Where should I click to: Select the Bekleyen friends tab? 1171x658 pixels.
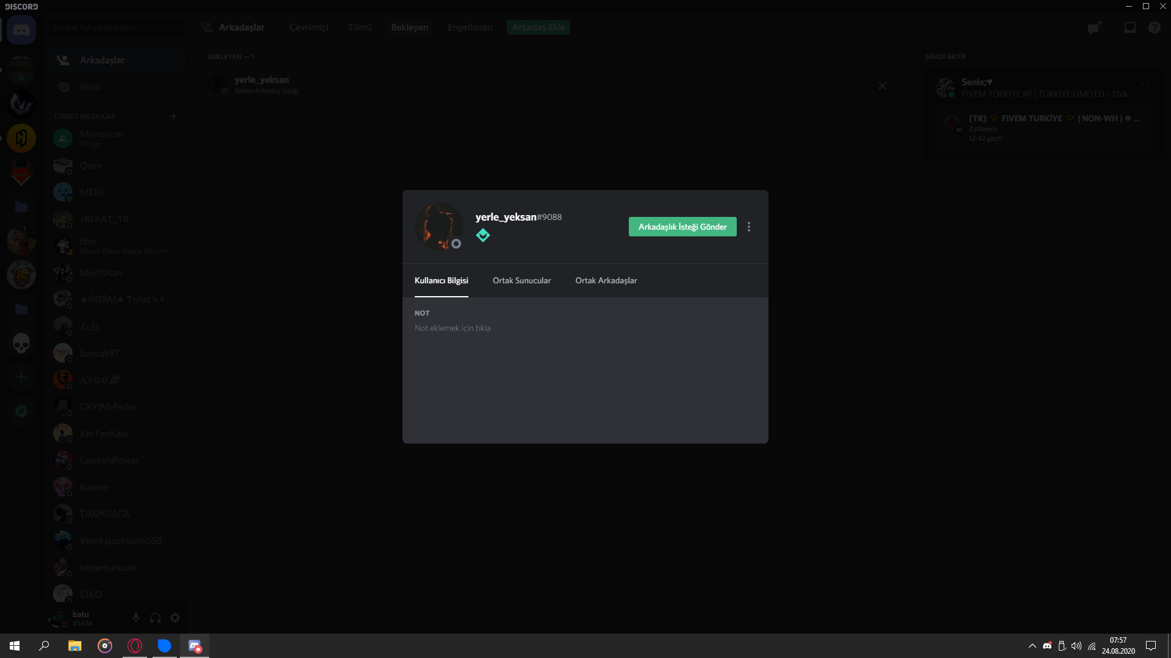410,27
